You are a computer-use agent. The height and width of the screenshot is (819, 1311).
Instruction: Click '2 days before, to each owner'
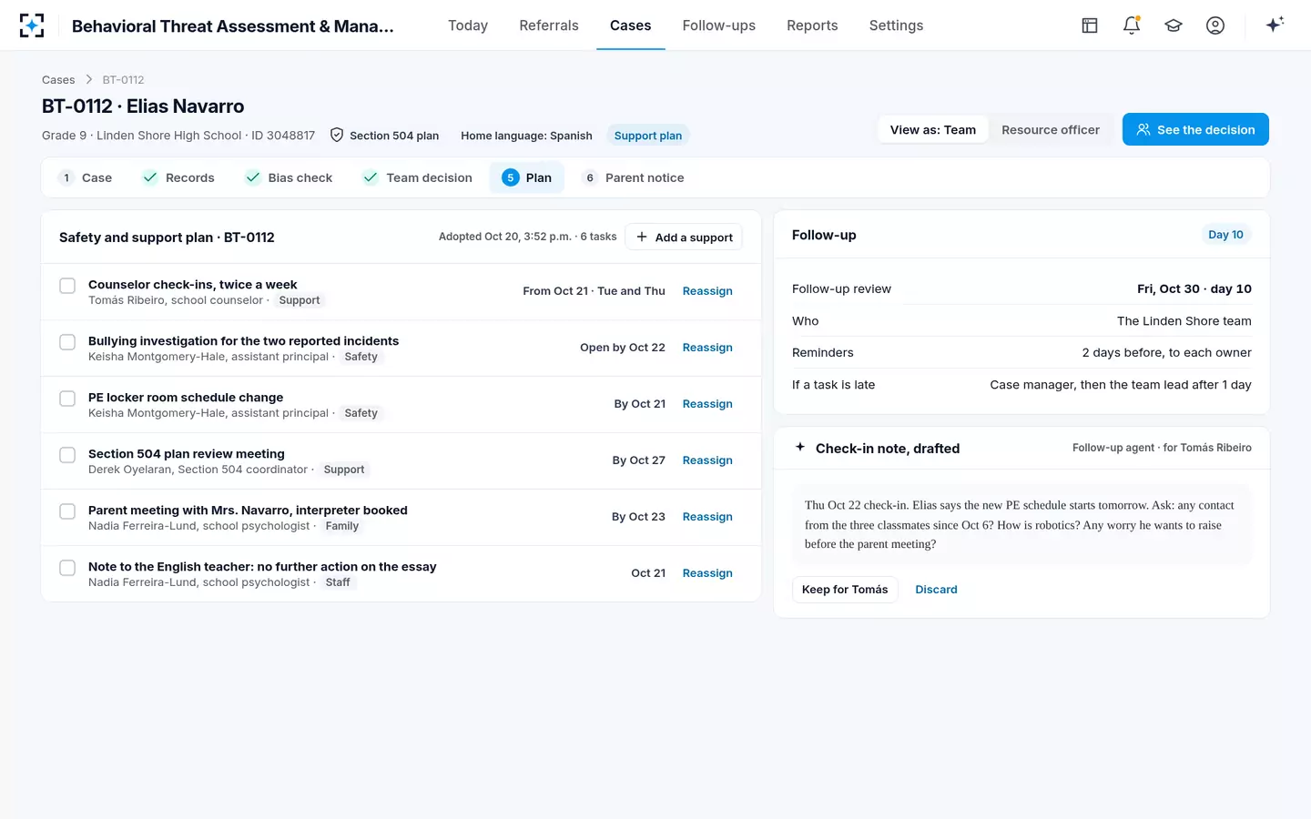tap(1166, 352)
